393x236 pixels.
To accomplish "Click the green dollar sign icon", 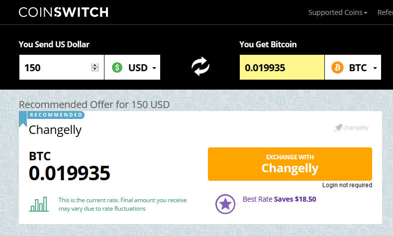I will click(x=117, y=68).
